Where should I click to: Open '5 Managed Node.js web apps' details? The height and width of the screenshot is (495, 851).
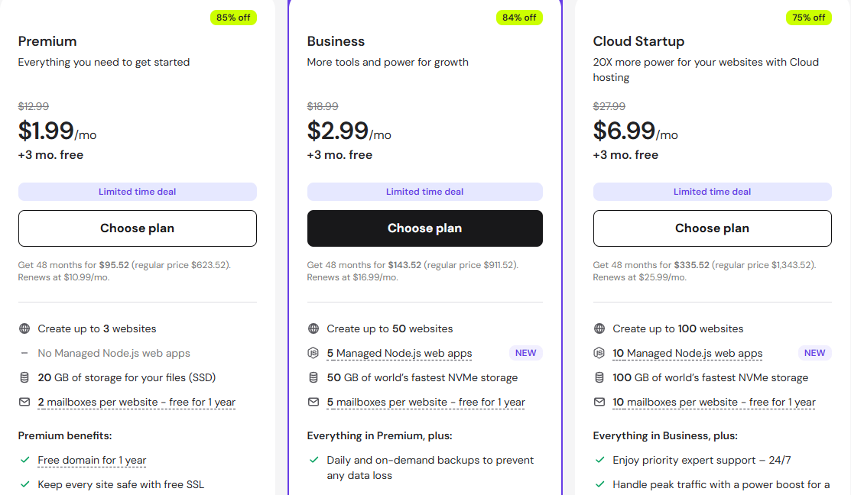pyautogui.click(x=399, y=354)
